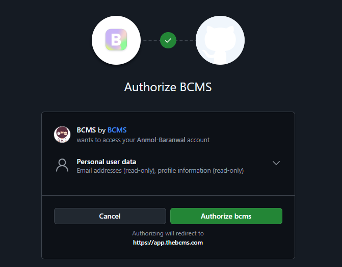Click the Email addresses (read-only) description
Viewport: 342px width, 267px height.
coord(116,171)
